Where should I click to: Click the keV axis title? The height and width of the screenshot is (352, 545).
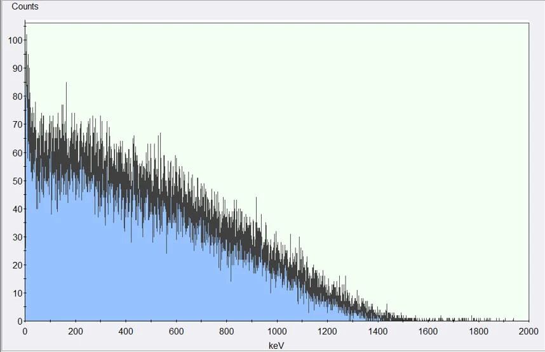pos(276,346)
